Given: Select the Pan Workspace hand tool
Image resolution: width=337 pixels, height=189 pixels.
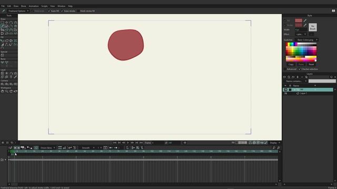Looking at the screenshot, I should coord(2,91).
